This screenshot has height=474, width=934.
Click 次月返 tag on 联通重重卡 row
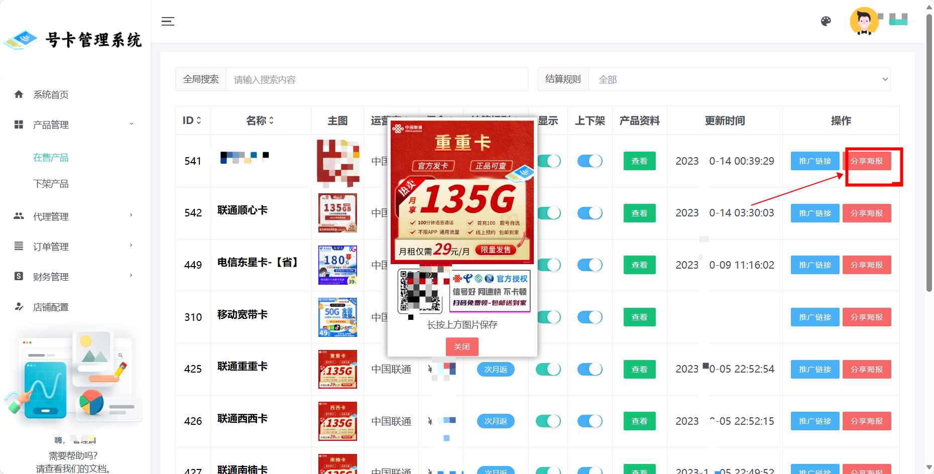point(496,369)
